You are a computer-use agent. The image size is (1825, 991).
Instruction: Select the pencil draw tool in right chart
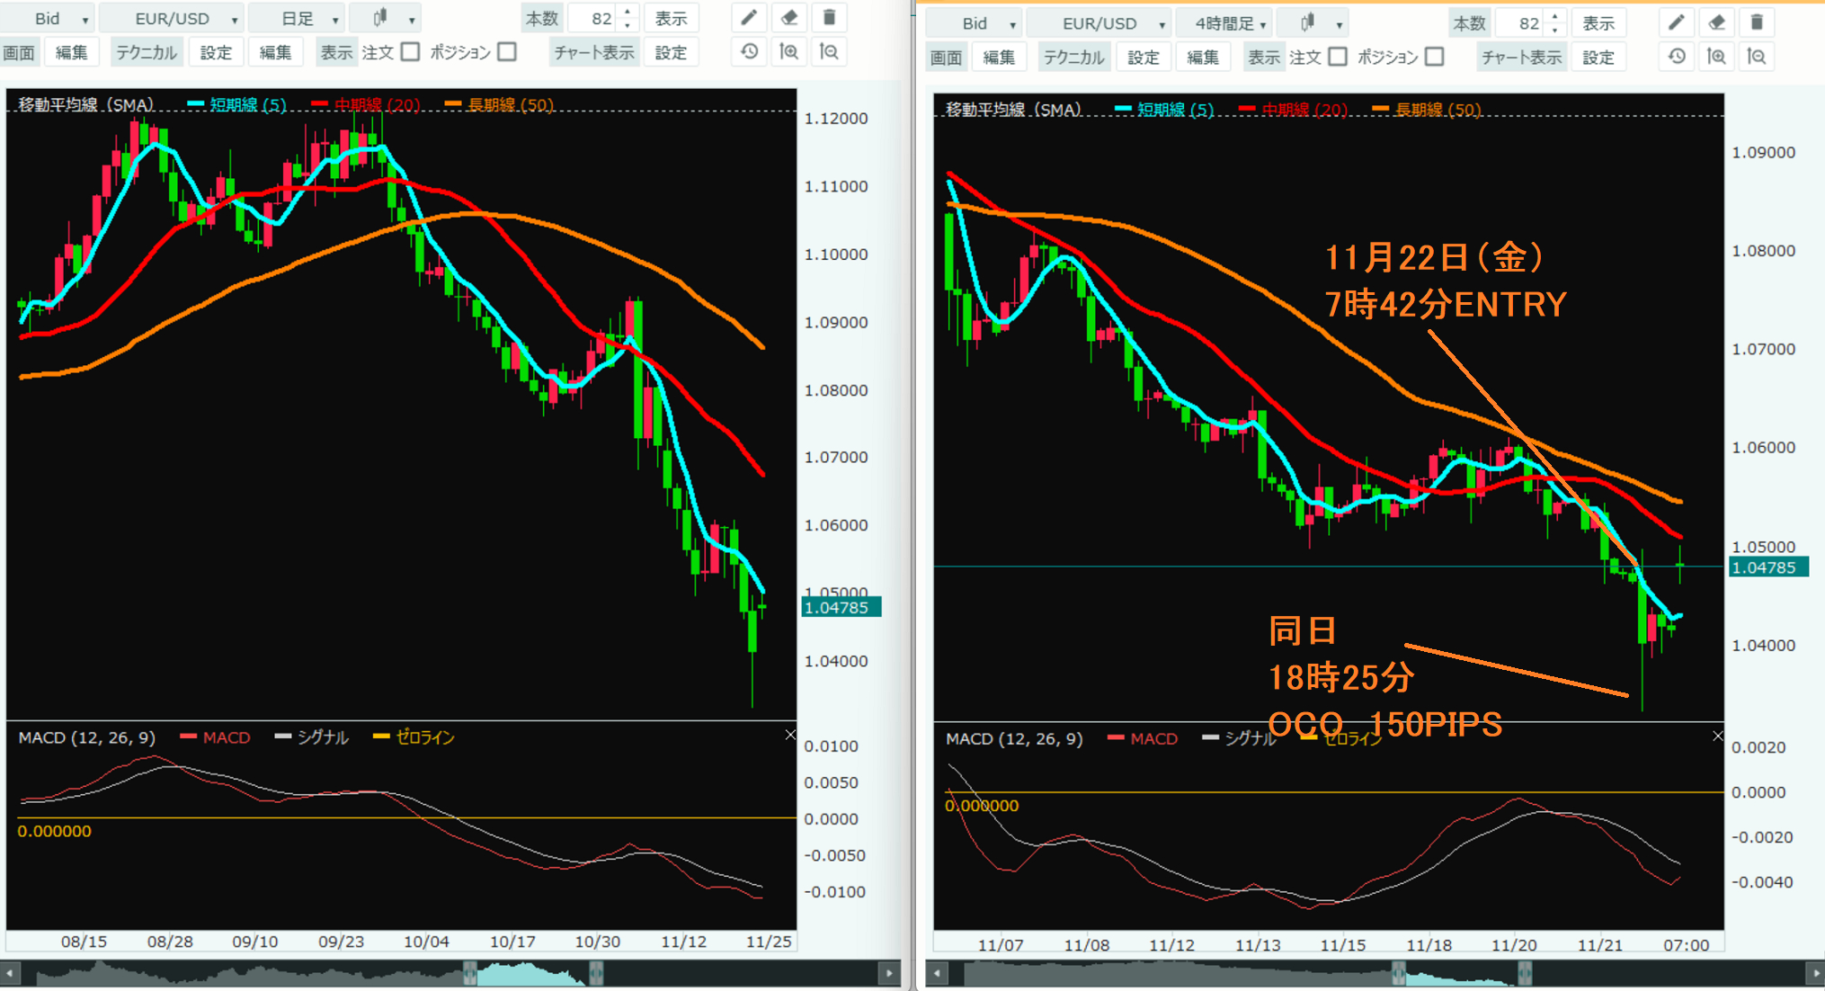1677,22
